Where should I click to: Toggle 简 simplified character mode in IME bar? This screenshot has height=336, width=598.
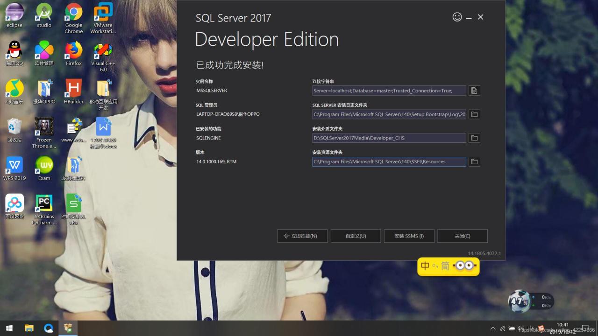tap(445, 266)
